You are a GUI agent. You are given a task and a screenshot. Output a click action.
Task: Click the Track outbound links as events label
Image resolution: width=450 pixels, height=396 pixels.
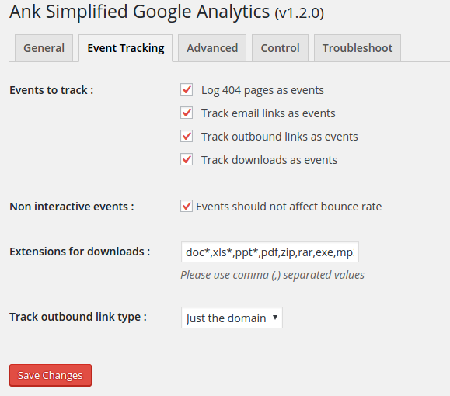pyautogui.click(x=280, y=137)
